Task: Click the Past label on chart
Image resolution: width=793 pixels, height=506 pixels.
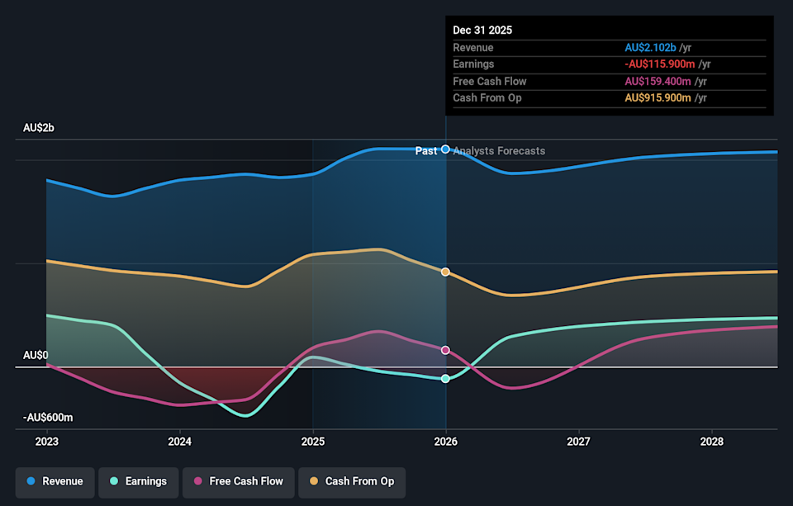Action: (426, 151)
